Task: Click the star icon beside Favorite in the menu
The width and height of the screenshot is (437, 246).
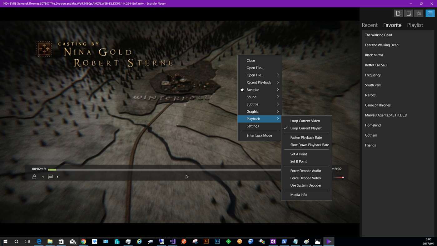Action: pos(242,90)
